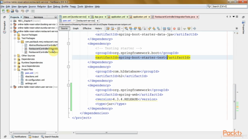Click the Find Next Occurrence icon
The height and width of the screenshot is (139, 248).
point(135,29)
